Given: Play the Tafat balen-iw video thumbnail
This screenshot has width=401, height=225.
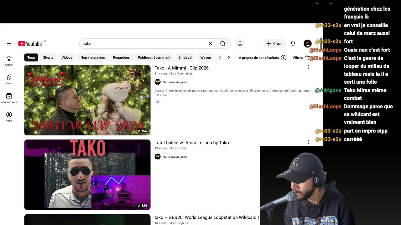Looking at the screenshot, I should (x=87, y=175).
